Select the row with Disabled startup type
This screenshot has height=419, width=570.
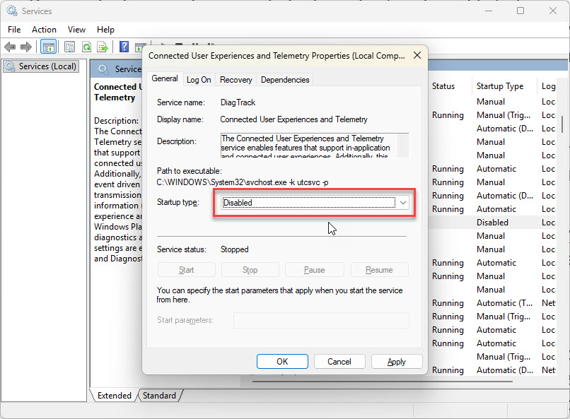pyautogui.click(x=493, y=222)
